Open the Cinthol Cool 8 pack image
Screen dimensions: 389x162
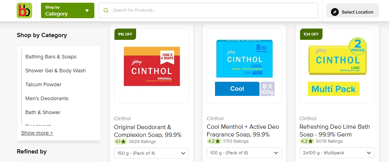click(x=244, y=66)
